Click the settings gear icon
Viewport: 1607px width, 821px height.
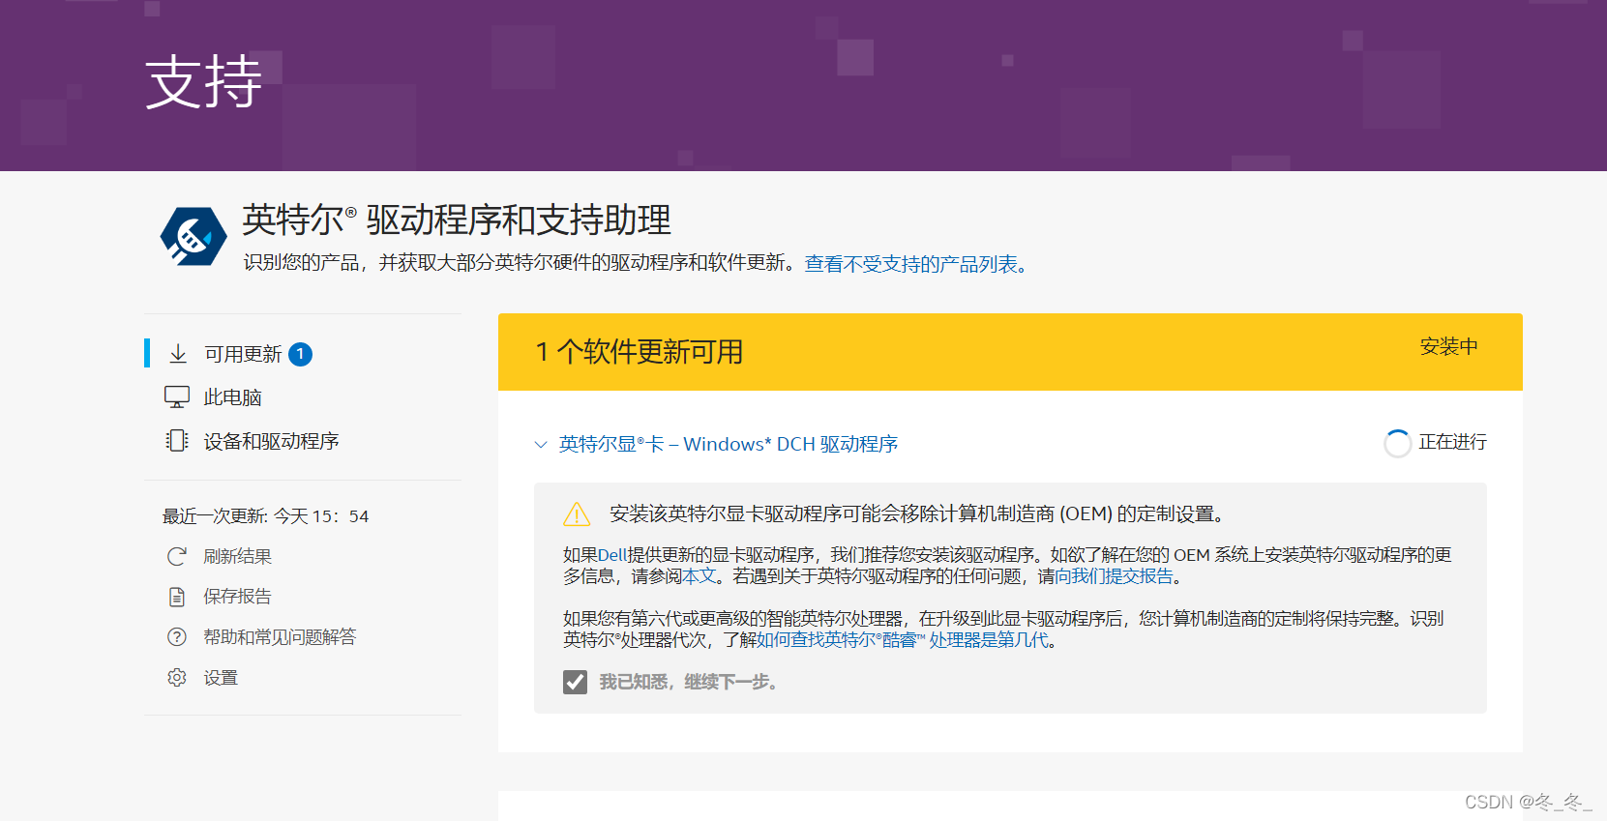click(177, 678)
